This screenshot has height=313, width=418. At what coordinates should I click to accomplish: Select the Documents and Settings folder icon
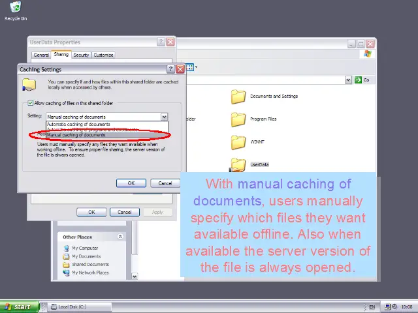coord(238,97)
